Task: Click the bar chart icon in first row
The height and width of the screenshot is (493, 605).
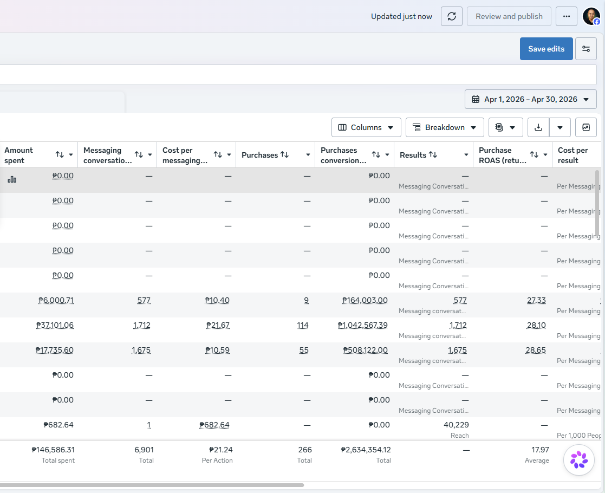Action: pyautogui.click(x=12, y=179)
